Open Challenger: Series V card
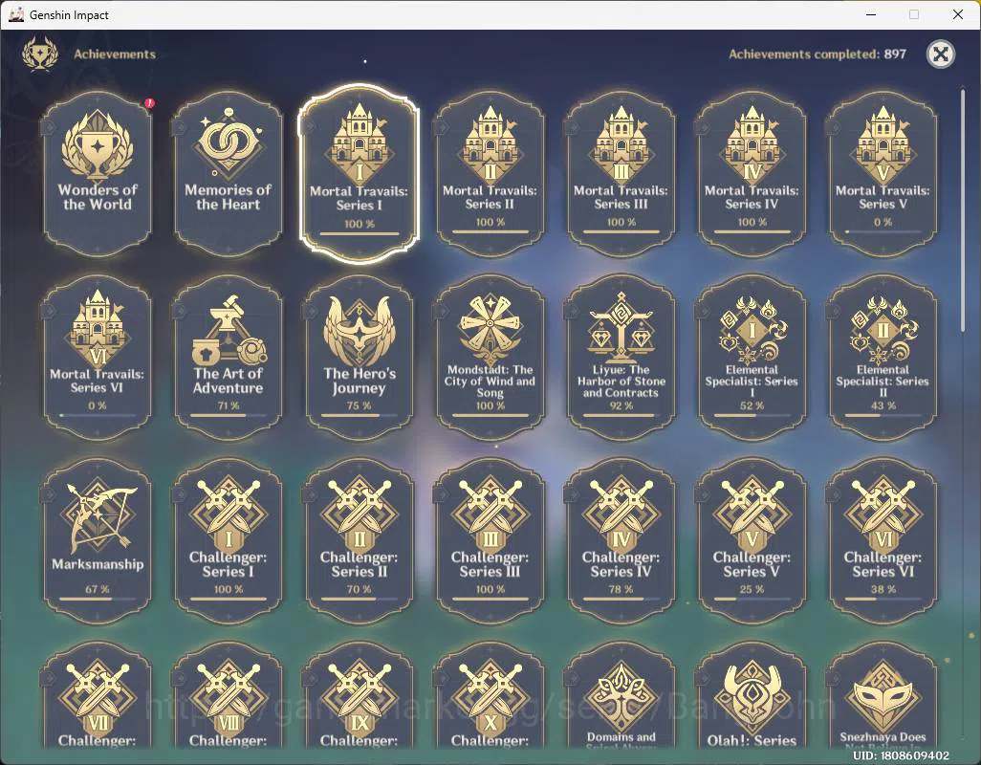Image resolution: width=981 pixels, height=765 pixels. tap(752, 540)
